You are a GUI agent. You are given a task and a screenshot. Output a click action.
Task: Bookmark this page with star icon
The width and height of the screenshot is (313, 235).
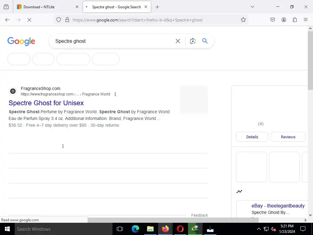click(x=243, y=20)
